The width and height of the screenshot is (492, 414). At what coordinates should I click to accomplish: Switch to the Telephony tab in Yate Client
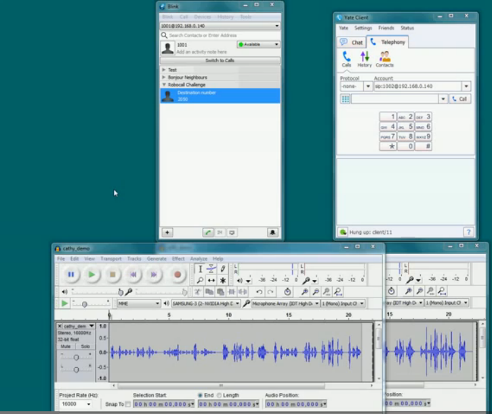[x=388, y=42]
